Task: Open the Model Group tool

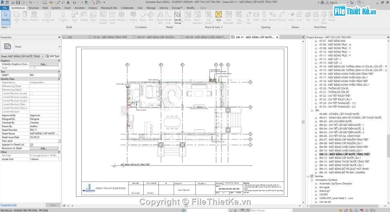Action: (178, 17)
